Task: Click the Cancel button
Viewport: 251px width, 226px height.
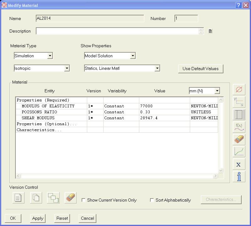Action: point(88,218)
